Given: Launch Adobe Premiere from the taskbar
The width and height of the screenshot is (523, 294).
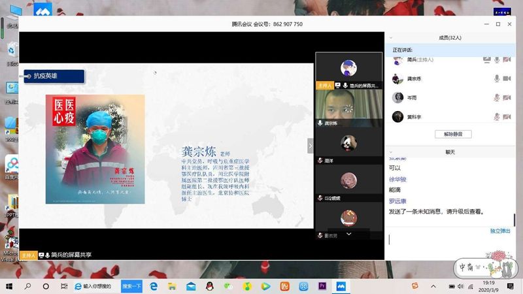Looking at the screenshot, I should point(322,286).
